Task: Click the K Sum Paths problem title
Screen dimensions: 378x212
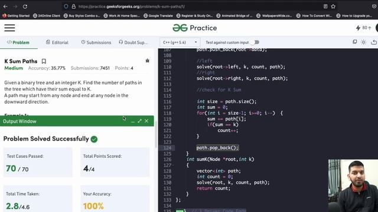Action: [21, 61]
